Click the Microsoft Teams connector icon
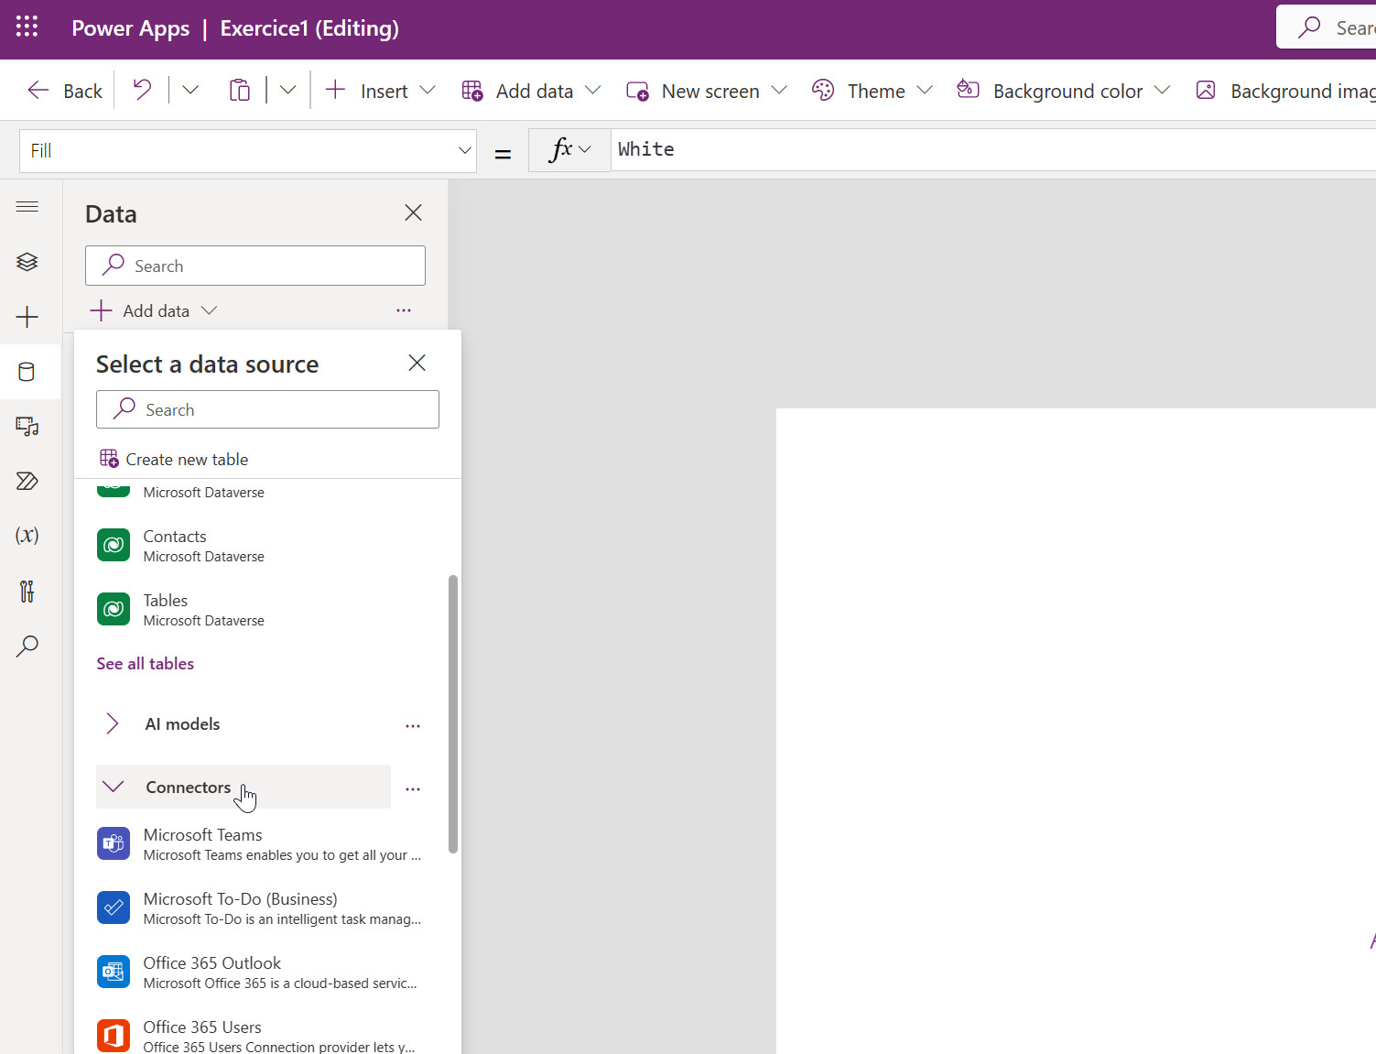The width and height of the screenshot is (1376, 1054). [x=114, y=843]
